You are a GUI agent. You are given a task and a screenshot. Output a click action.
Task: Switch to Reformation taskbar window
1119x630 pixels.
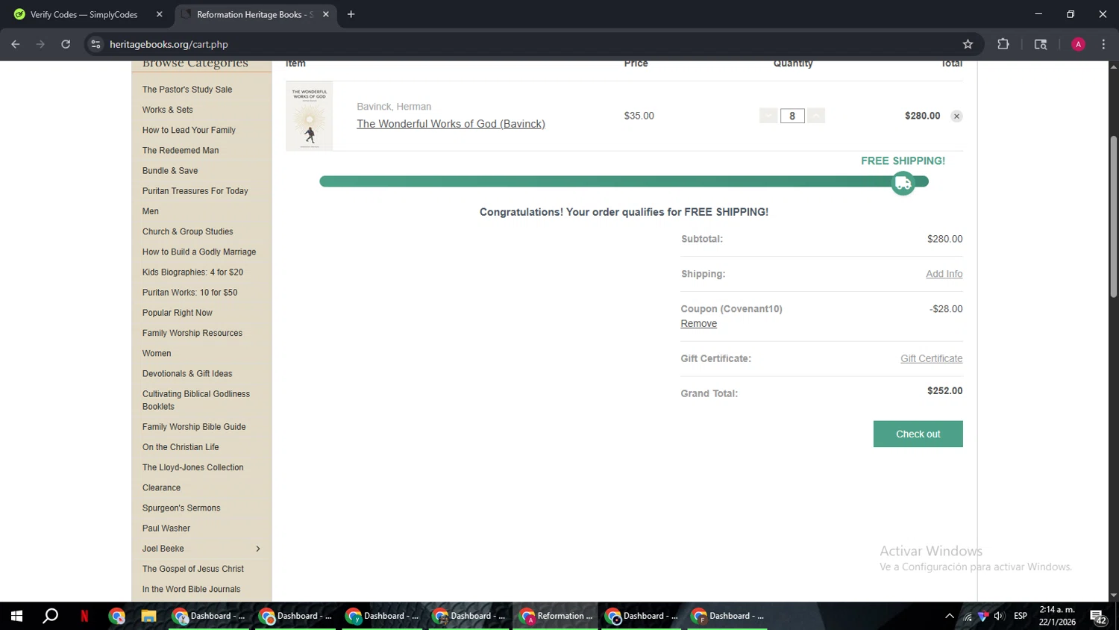(556, 616)
